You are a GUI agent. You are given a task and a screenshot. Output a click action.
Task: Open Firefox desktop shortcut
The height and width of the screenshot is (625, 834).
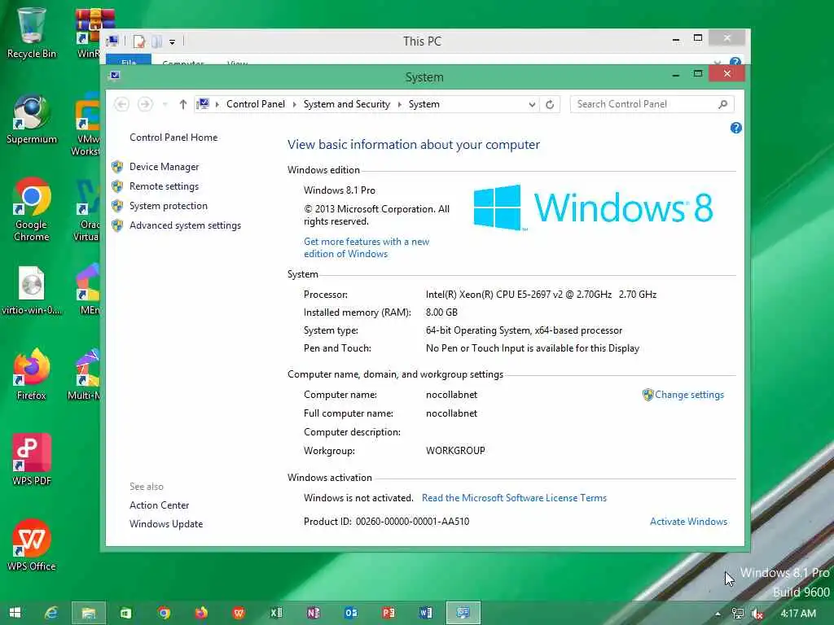32,374
